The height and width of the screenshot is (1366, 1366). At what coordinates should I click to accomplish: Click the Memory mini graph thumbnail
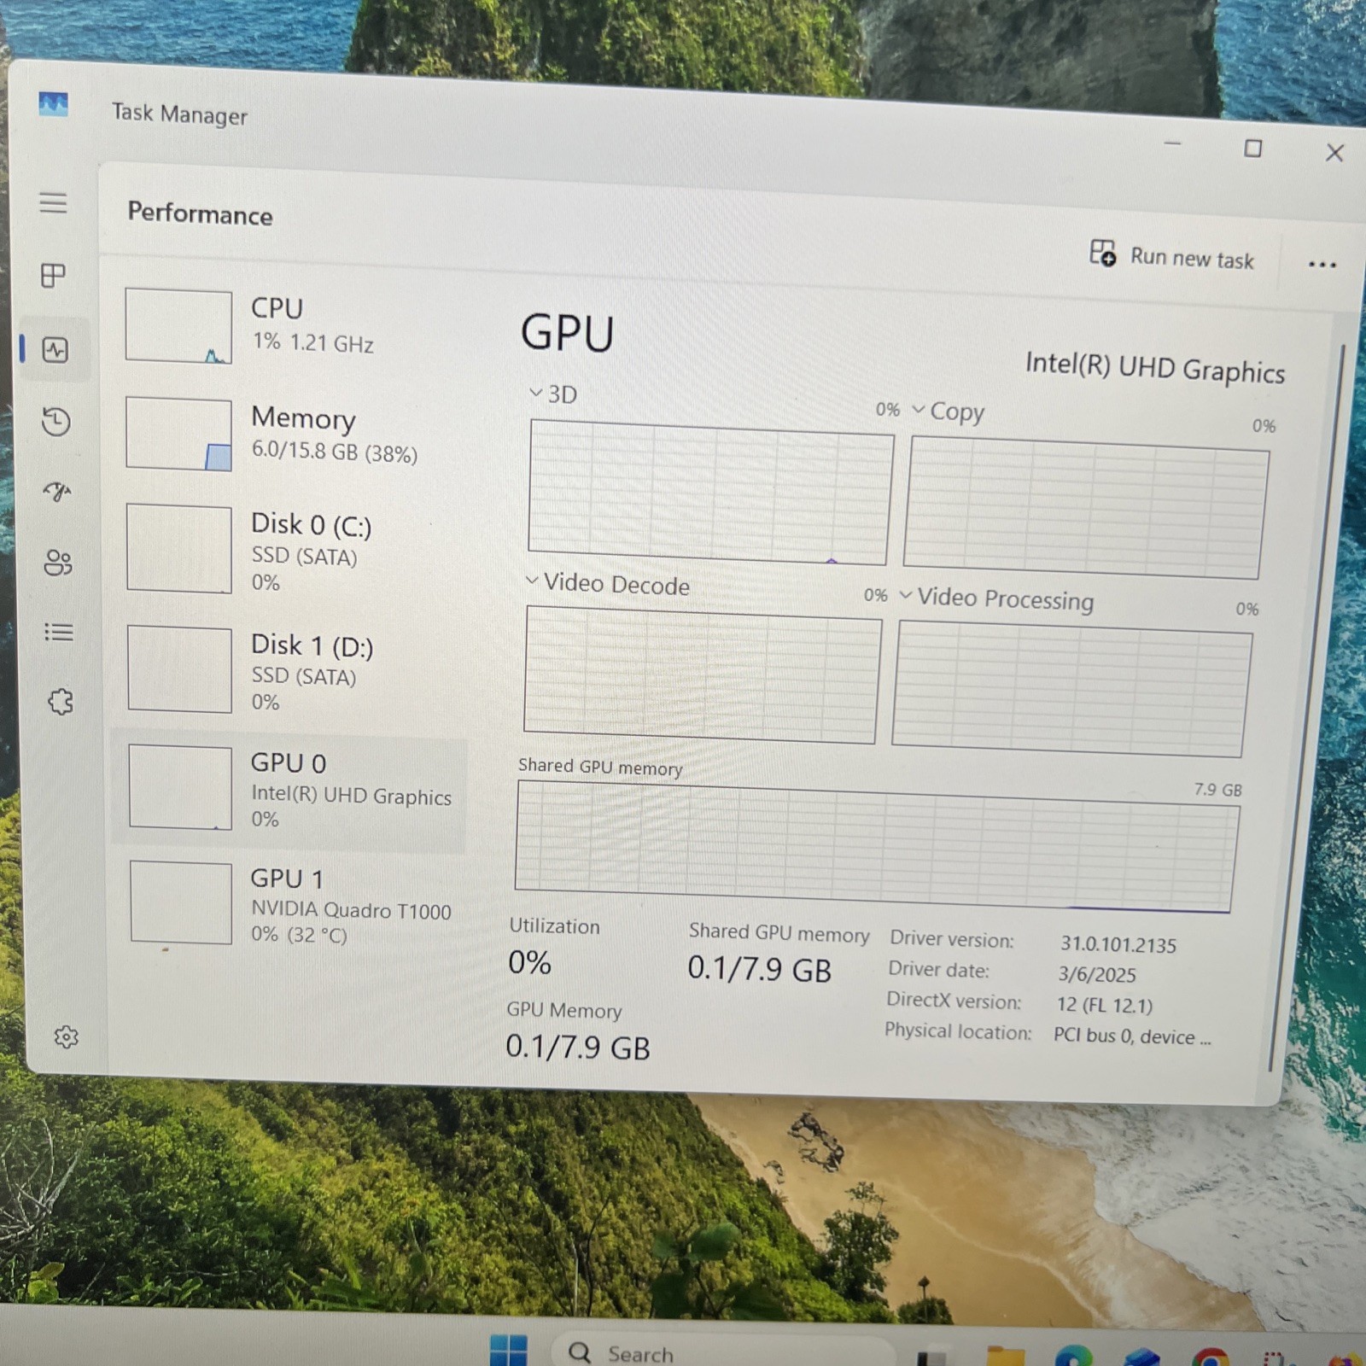(178, 434)
